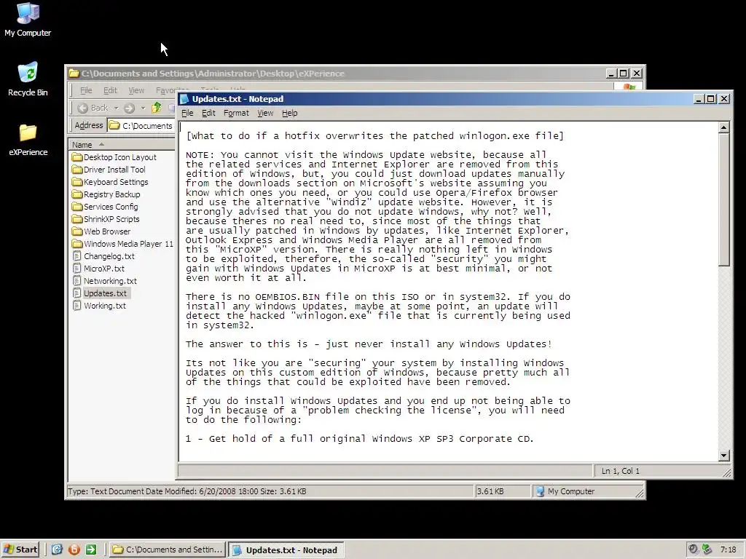Open the Forward button history dropdown arrow
Screen dimensions: 746x559
[x=143, y=108]
